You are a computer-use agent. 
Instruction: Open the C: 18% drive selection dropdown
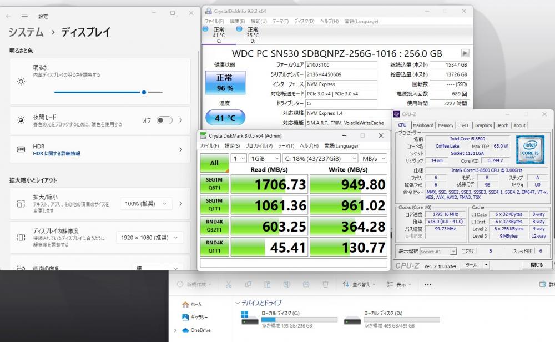click(320, 159)
